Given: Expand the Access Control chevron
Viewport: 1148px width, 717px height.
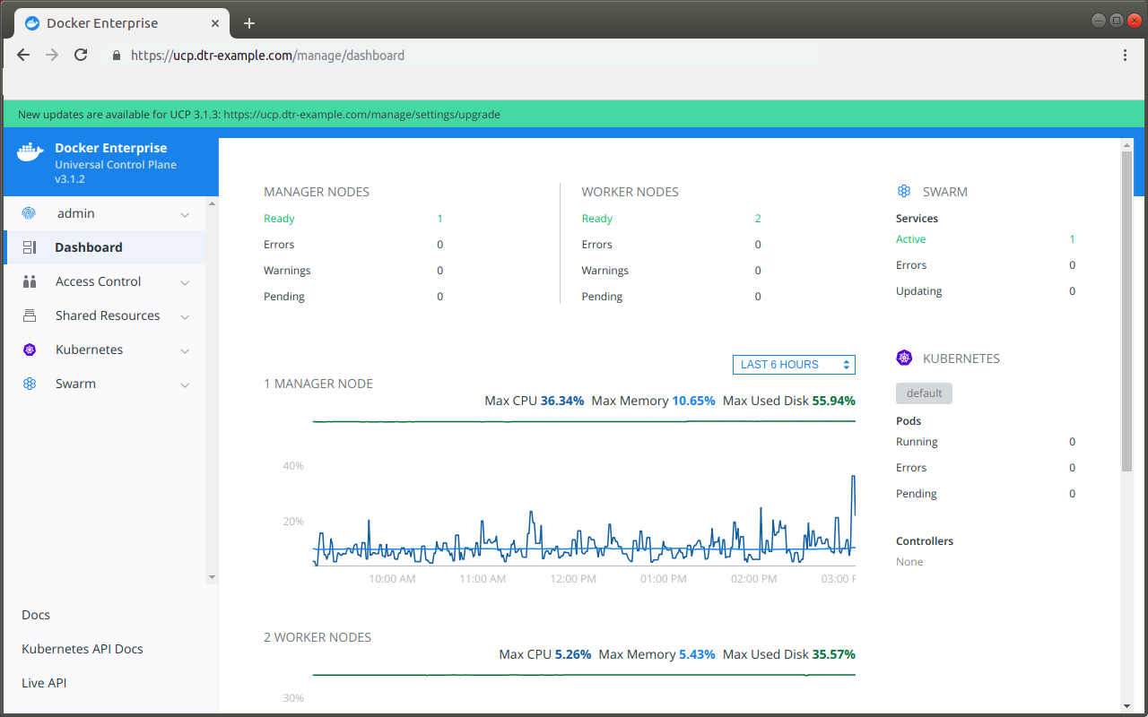Looking at the screenshot, I should click(185, 282).
